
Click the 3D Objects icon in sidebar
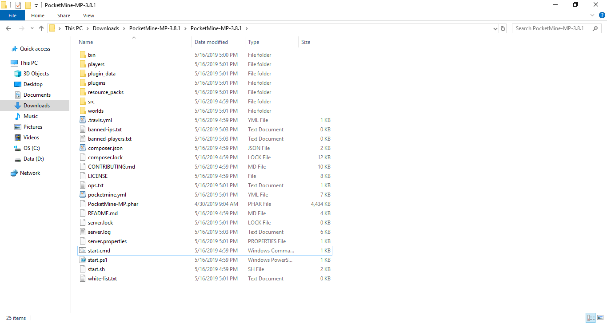tap(18, 74)
